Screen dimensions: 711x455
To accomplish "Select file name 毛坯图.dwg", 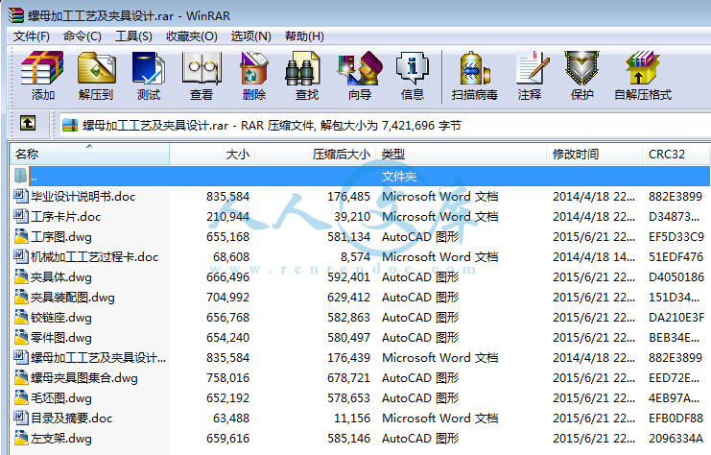I will click(x=61, y=397).
